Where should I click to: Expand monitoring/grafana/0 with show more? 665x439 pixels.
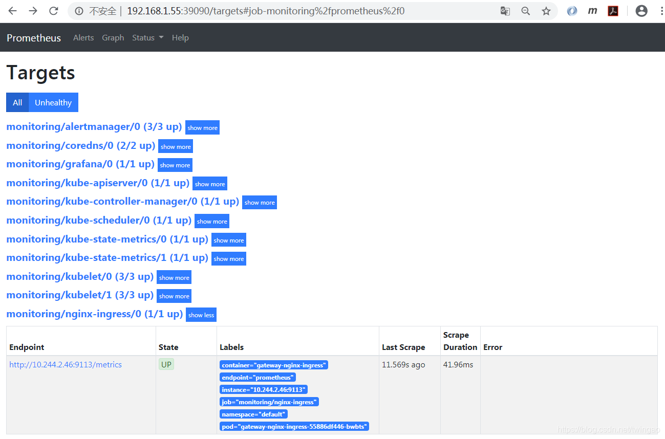[175, 165]
